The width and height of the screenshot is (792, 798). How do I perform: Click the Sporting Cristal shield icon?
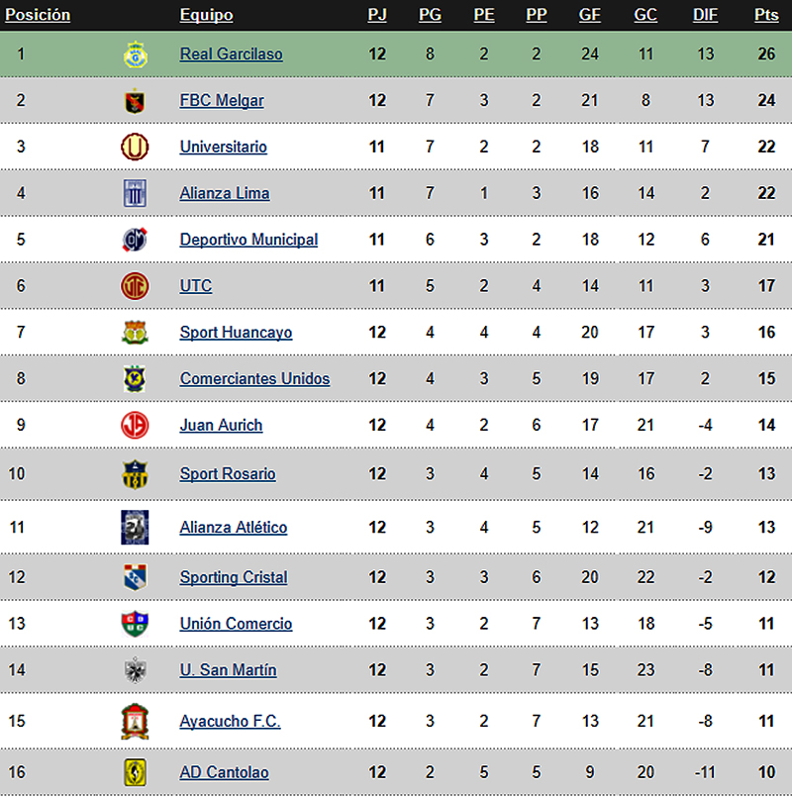pos(135,577)
